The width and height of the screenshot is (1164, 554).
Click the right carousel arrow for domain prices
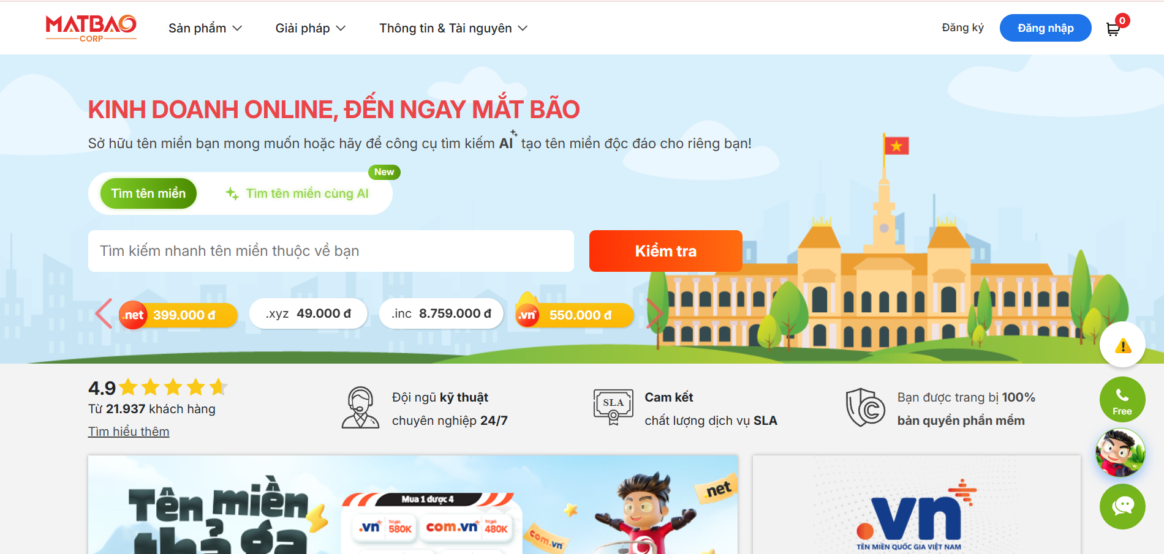654,313
